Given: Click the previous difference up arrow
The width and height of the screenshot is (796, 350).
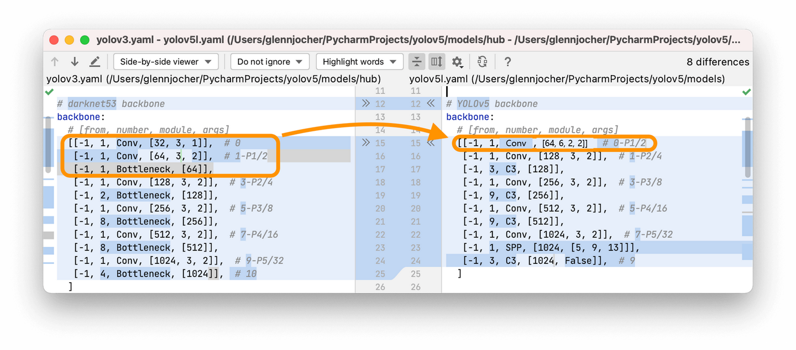Looking at the screenshot, I should pos(54,61).
